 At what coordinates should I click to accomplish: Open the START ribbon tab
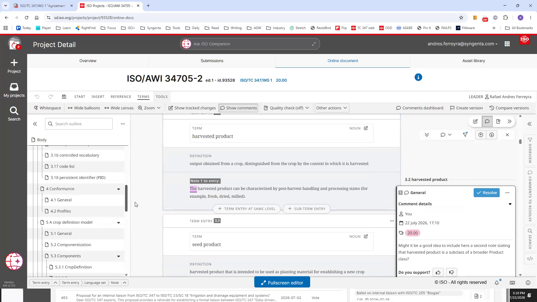pyautogui.click(x=80, y=97)
